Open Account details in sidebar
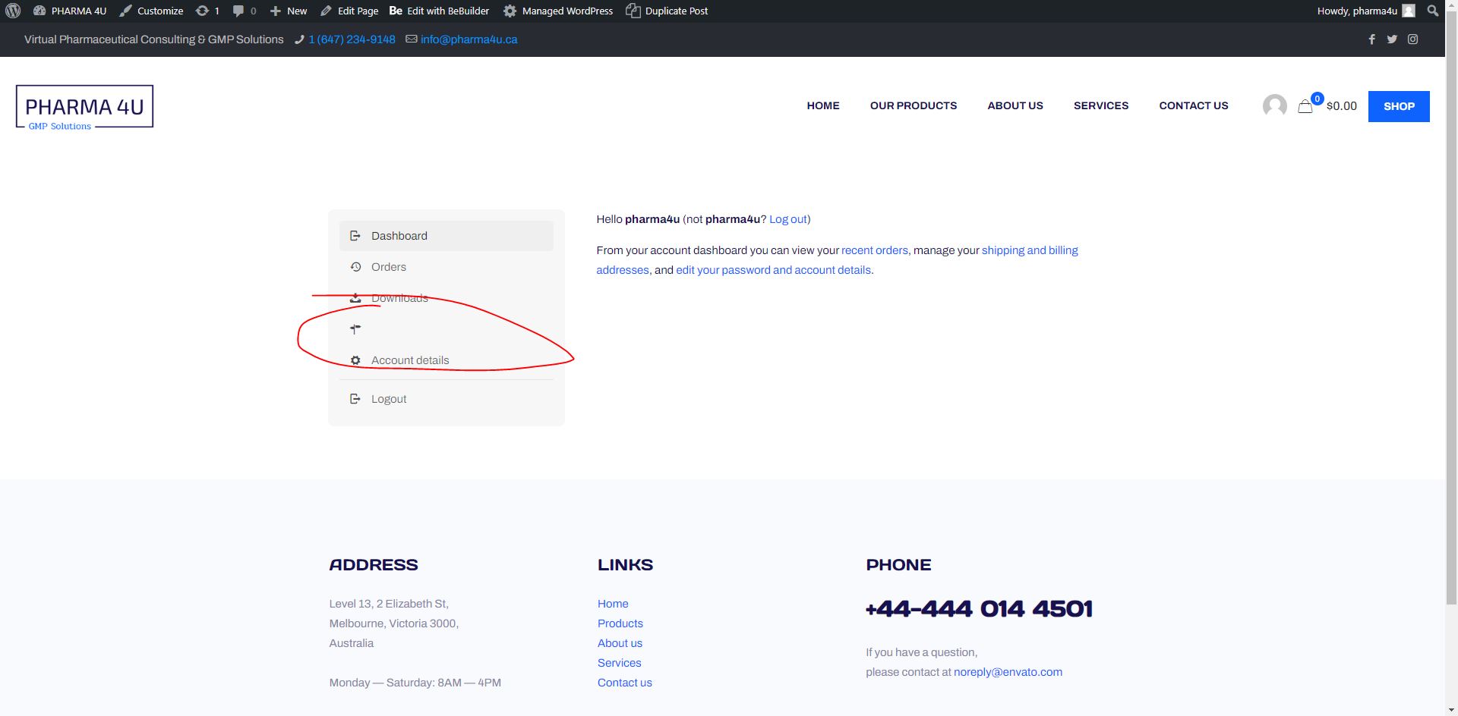Viewport: 1458px width, 716px height. pyautogui.click(x=447, y=360)
